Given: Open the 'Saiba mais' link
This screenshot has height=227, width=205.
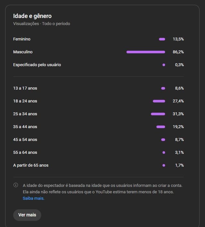Looking at the screenshot, I should click(33, 198).
